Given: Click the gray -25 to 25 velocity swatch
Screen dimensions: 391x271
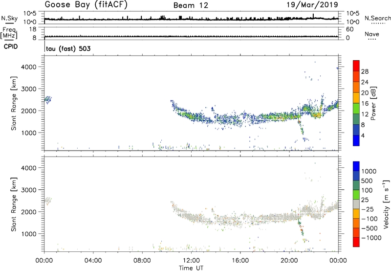Looking at the screenshot, I should [356, 204].
